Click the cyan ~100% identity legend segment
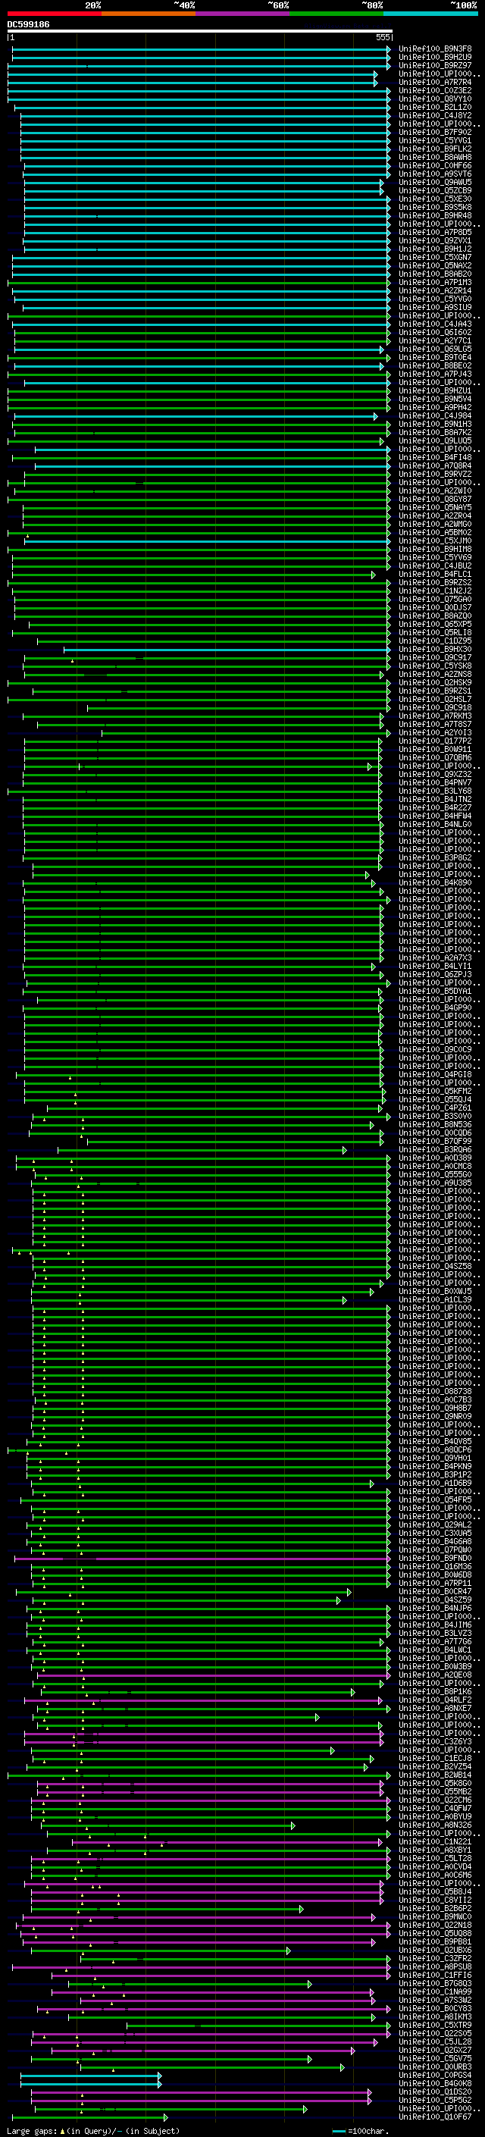Image resolution: width=485 pixels, height=2137 pixels. (431, 14)
